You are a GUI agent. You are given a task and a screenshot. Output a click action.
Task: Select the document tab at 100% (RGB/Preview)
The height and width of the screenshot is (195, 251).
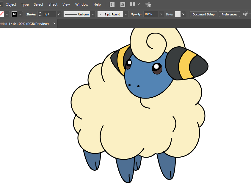(x=24, y=24)
